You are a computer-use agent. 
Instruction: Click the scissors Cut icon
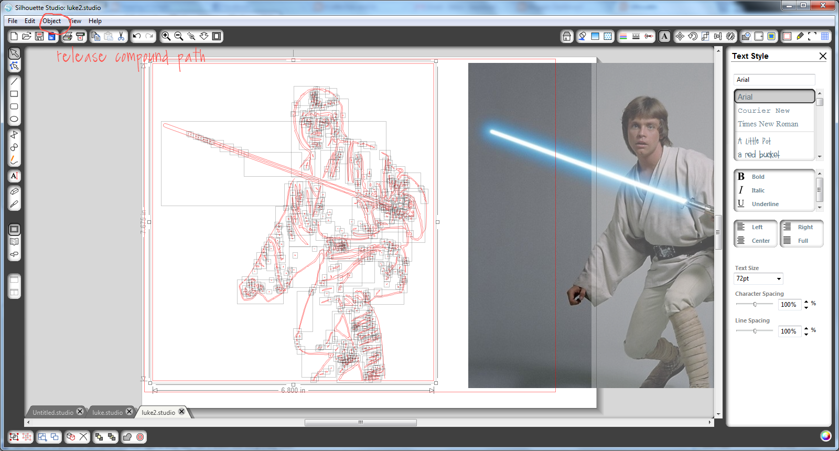pyautogui.click(x=121, y=36)
